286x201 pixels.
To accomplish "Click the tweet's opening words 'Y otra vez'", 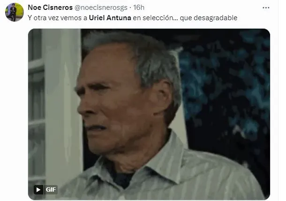I will 43,18.
